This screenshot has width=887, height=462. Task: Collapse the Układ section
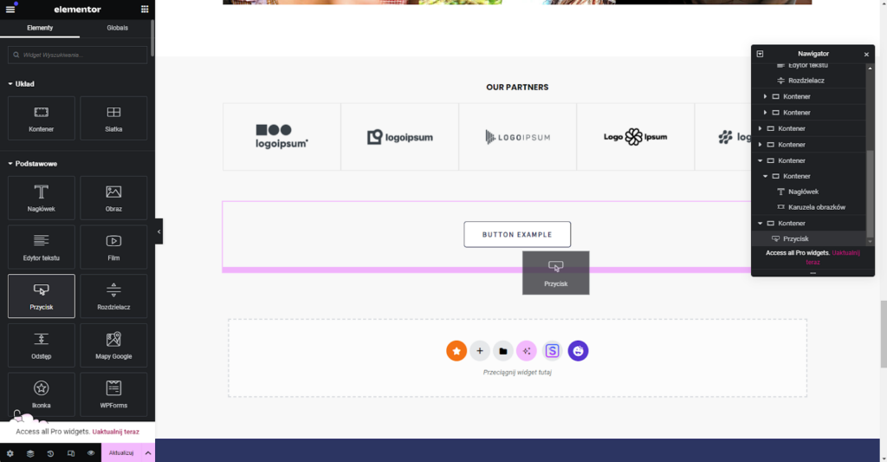click(x=10, y=84)
